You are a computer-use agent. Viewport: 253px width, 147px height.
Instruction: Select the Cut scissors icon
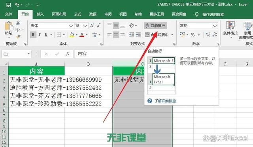pos(18,23)
